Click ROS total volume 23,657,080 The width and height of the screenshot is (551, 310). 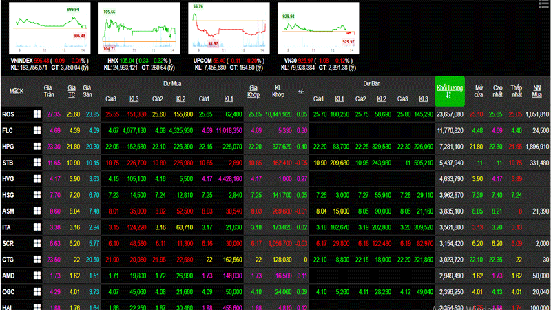(x=450, y=114)
